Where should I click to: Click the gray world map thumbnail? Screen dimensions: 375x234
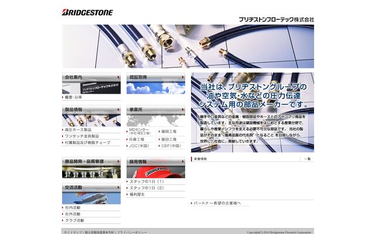pyautogui.click(x=156, y=120)
